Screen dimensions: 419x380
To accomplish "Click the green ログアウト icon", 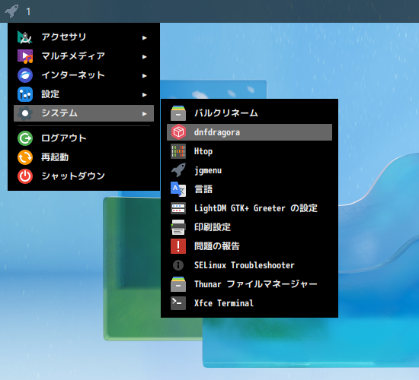I will point(25,138).
